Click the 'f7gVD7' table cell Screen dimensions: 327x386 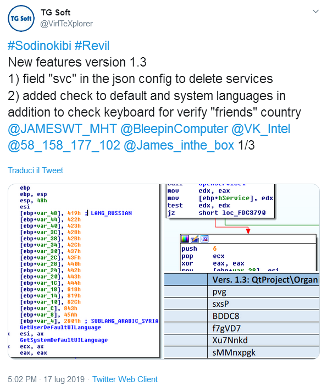[x=263, y=328]
